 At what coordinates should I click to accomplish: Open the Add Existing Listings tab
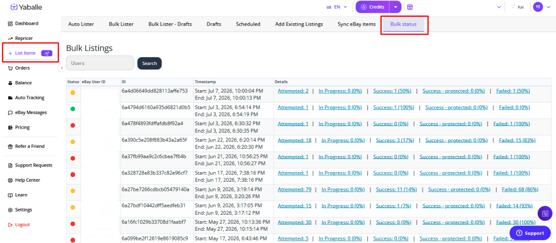pos(299,24)
